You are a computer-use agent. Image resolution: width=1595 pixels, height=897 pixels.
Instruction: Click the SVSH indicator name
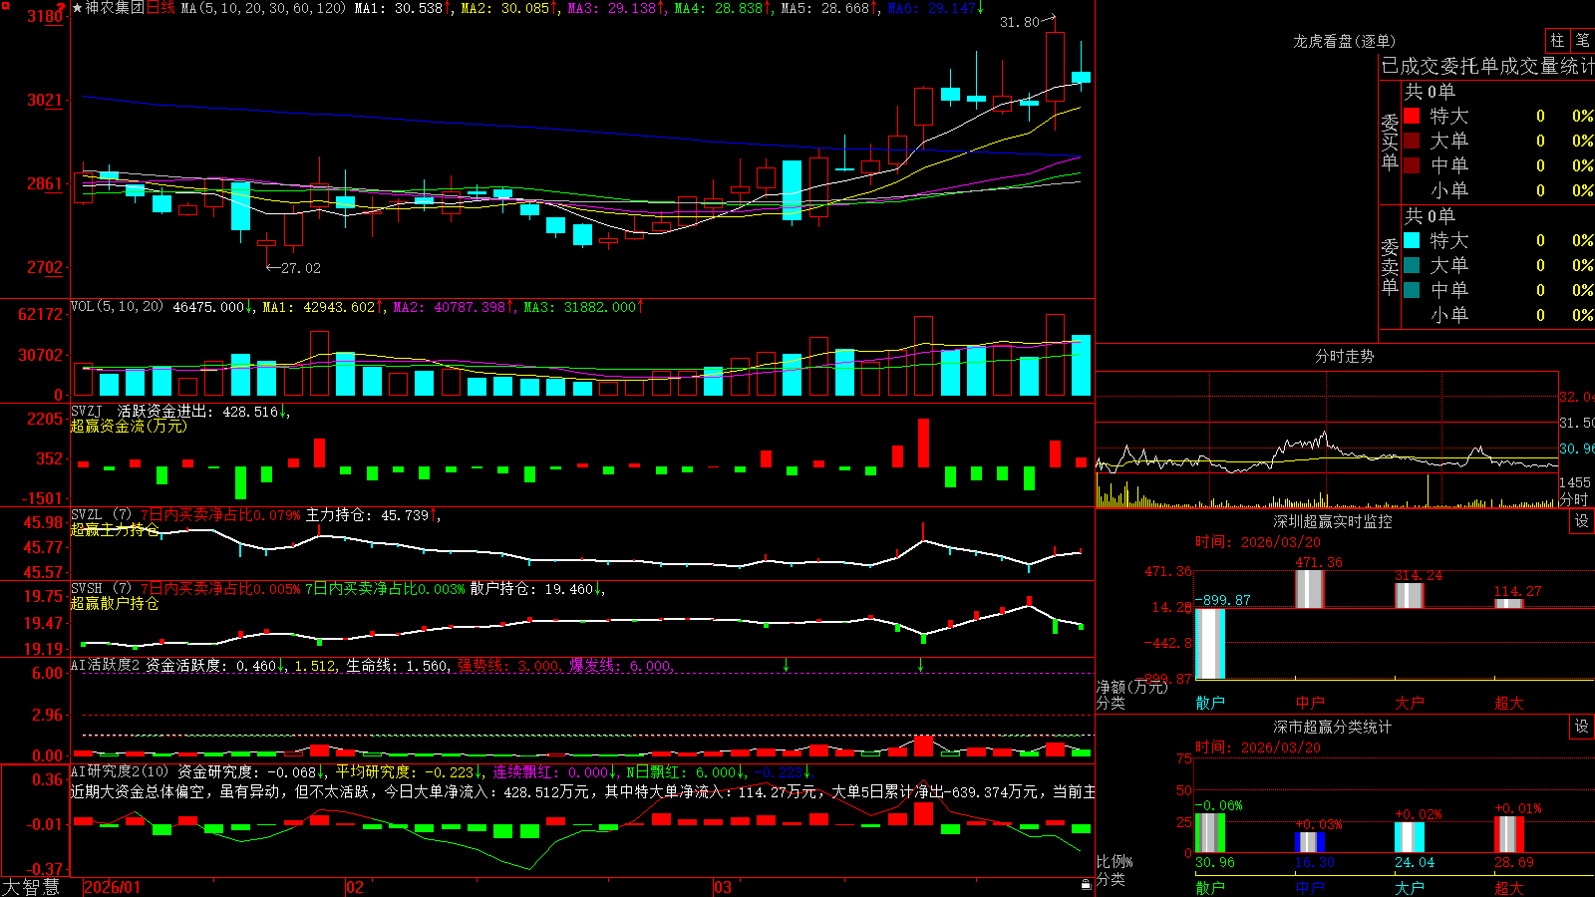pos(87,589)
